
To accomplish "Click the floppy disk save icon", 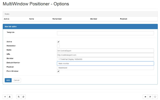I will tap(19, 96).
